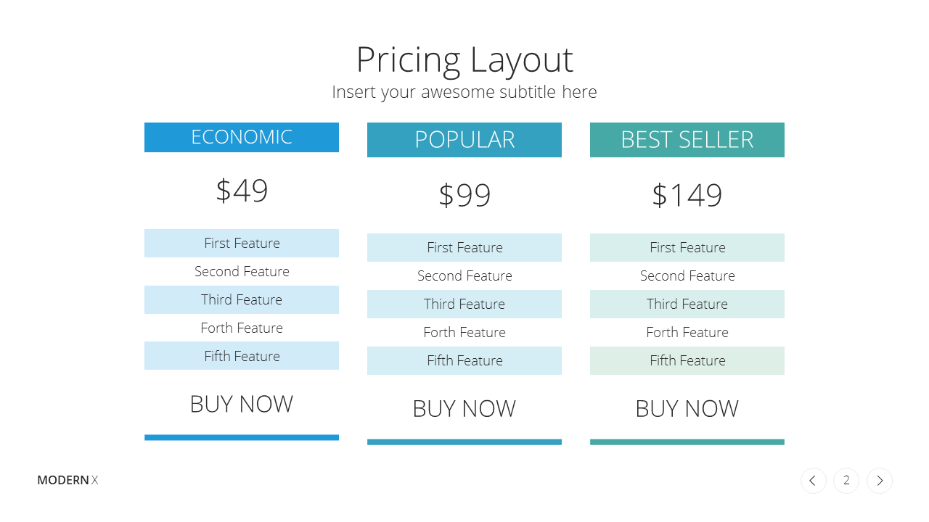Go to the next slide arrow
The width and height of the screenshot is (929, 522).
click(880, 481)
